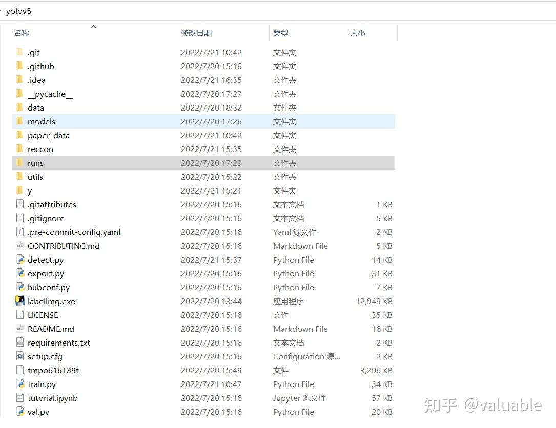This screenshot has width=556, height=428.
Task: Click the .git folder icon
Action: pos(20,52)
